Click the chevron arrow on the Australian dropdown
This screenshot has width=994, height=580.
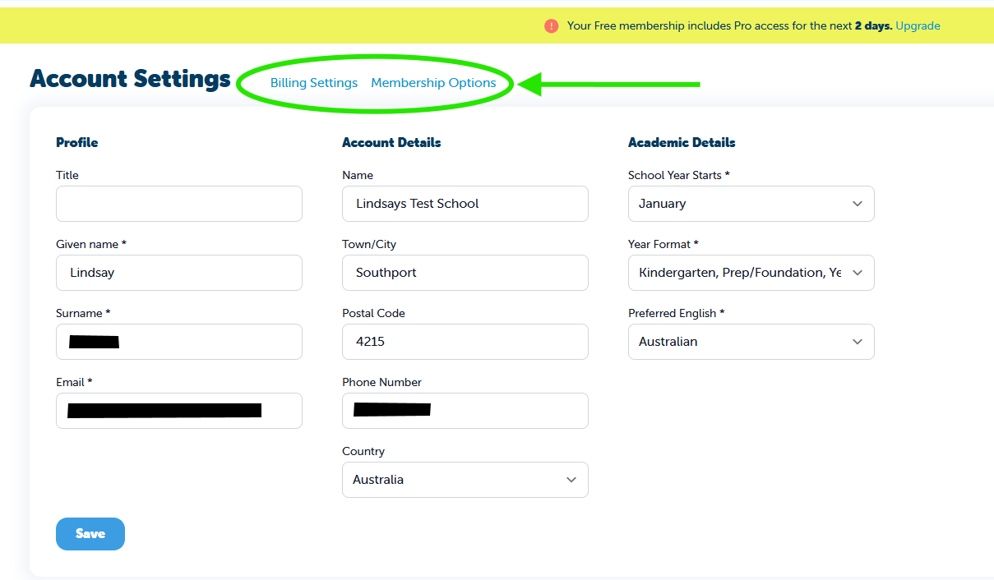[x=858, y=342]
